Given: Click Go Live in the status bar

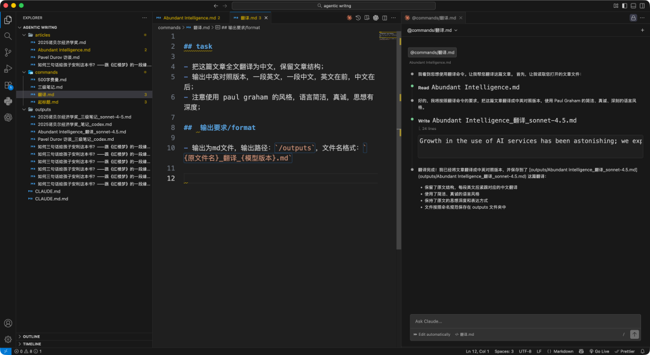Looking at the screenshot, I should [599, 351].
